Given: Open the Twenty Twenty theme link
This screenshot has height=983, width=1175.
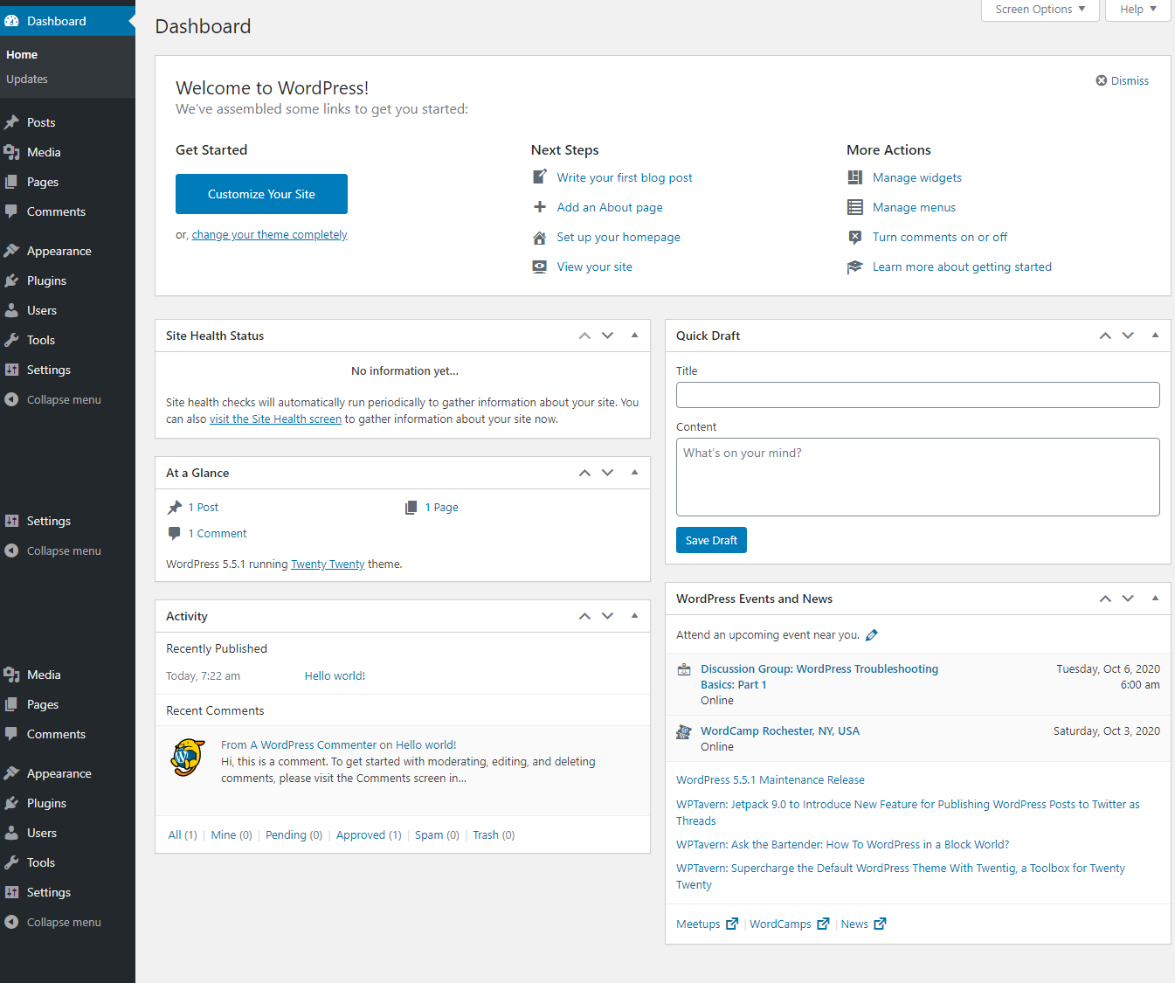Looking at the screenshot, I should (328, 564).
